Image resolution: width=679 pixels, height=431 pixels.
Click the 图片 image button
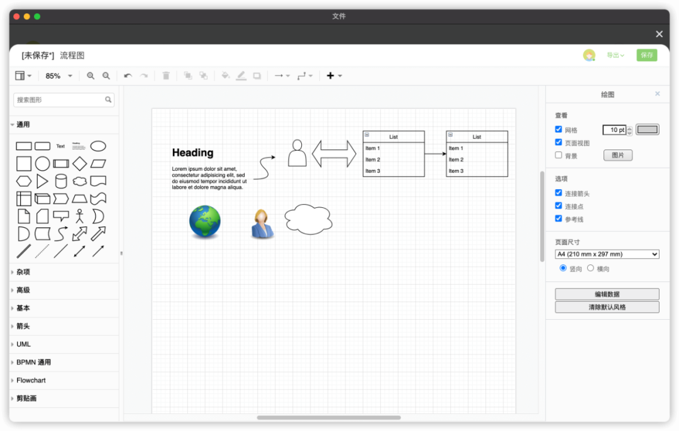(x=618, y=155)
